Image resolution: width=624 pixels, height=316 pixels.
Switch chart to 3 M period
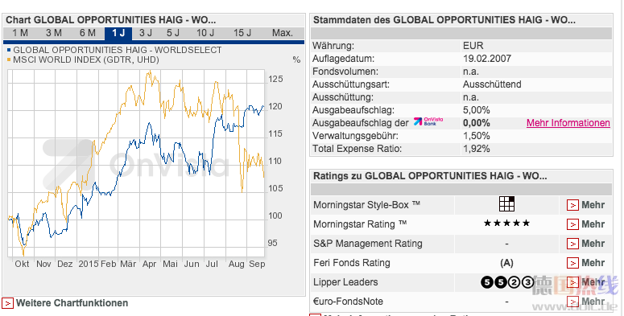tap(54, 33)
